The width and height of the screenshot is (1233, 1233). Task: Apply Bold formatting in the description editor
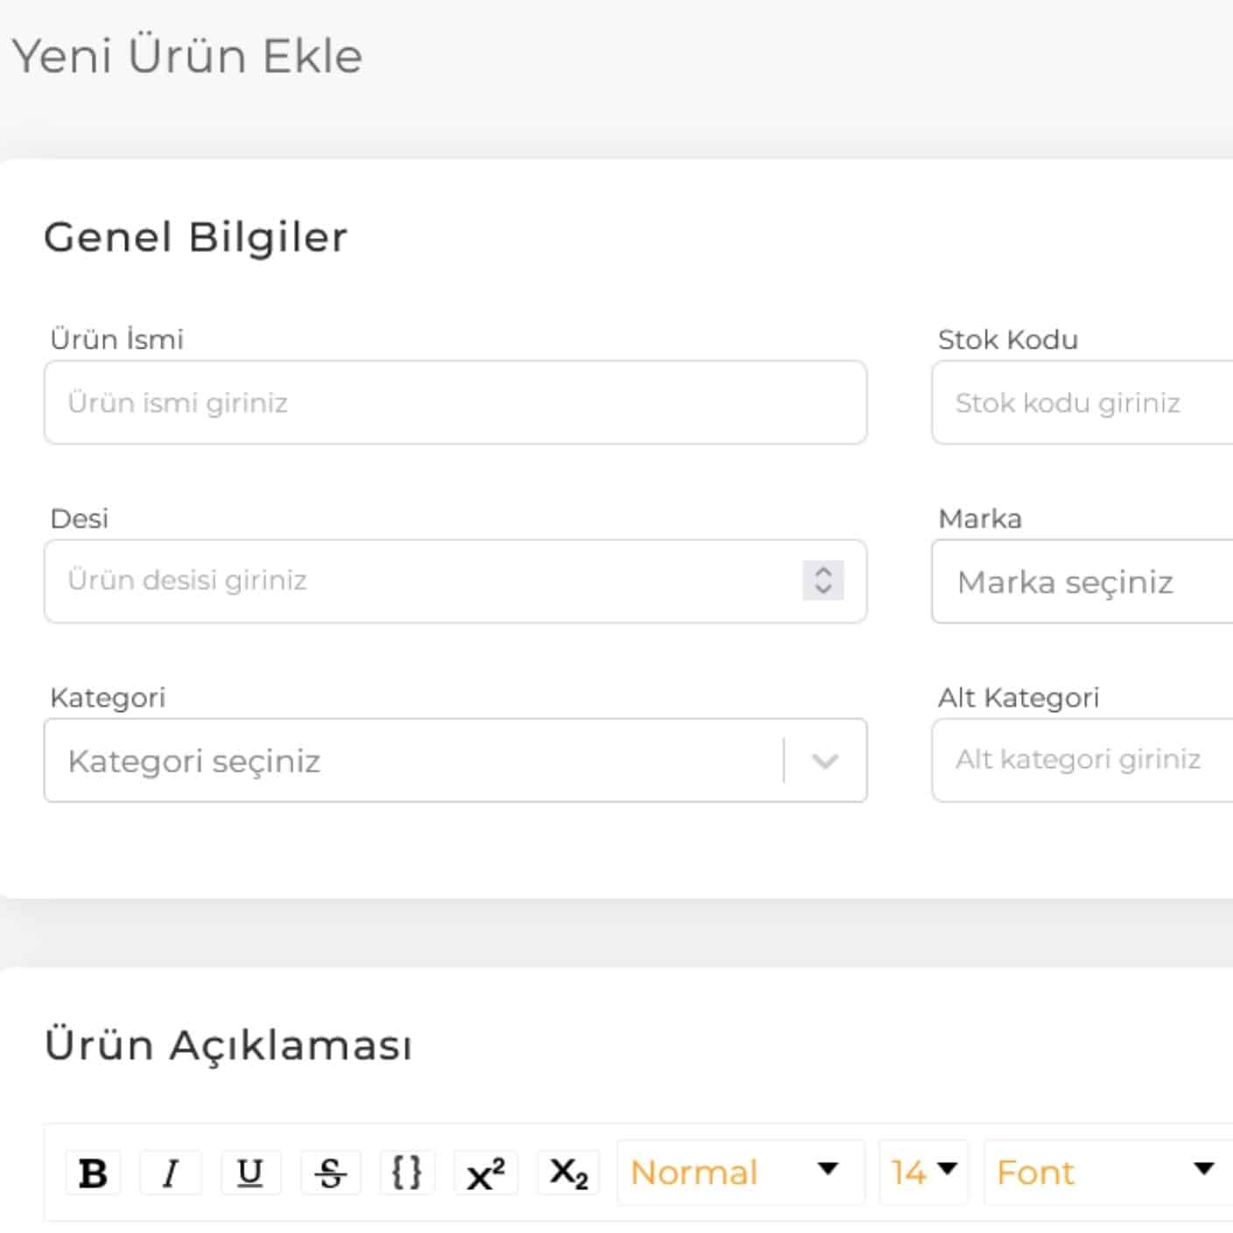tap(93, 1173)
